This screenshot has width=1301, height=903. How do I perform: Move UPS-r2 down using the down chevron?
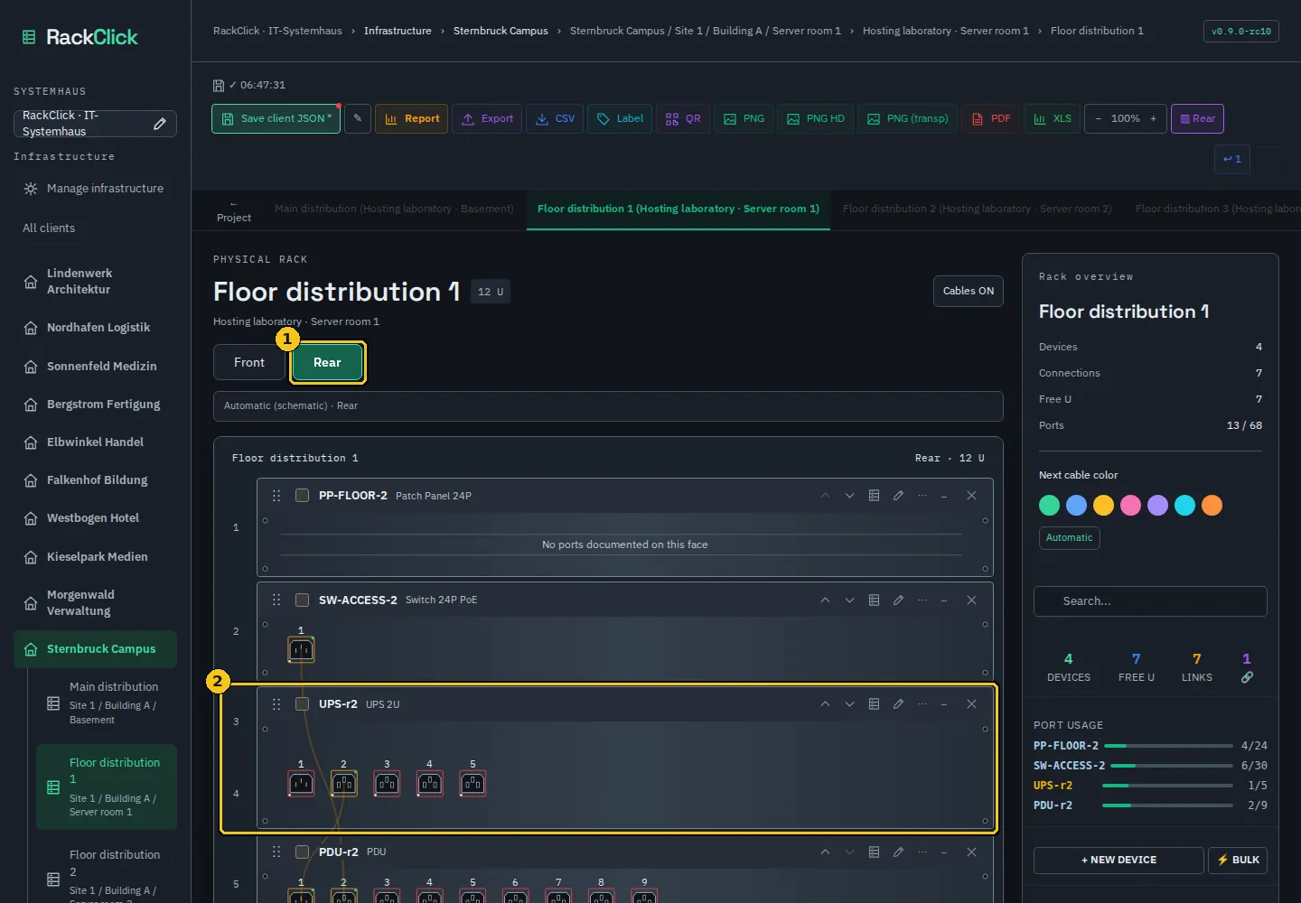[849, 704]
